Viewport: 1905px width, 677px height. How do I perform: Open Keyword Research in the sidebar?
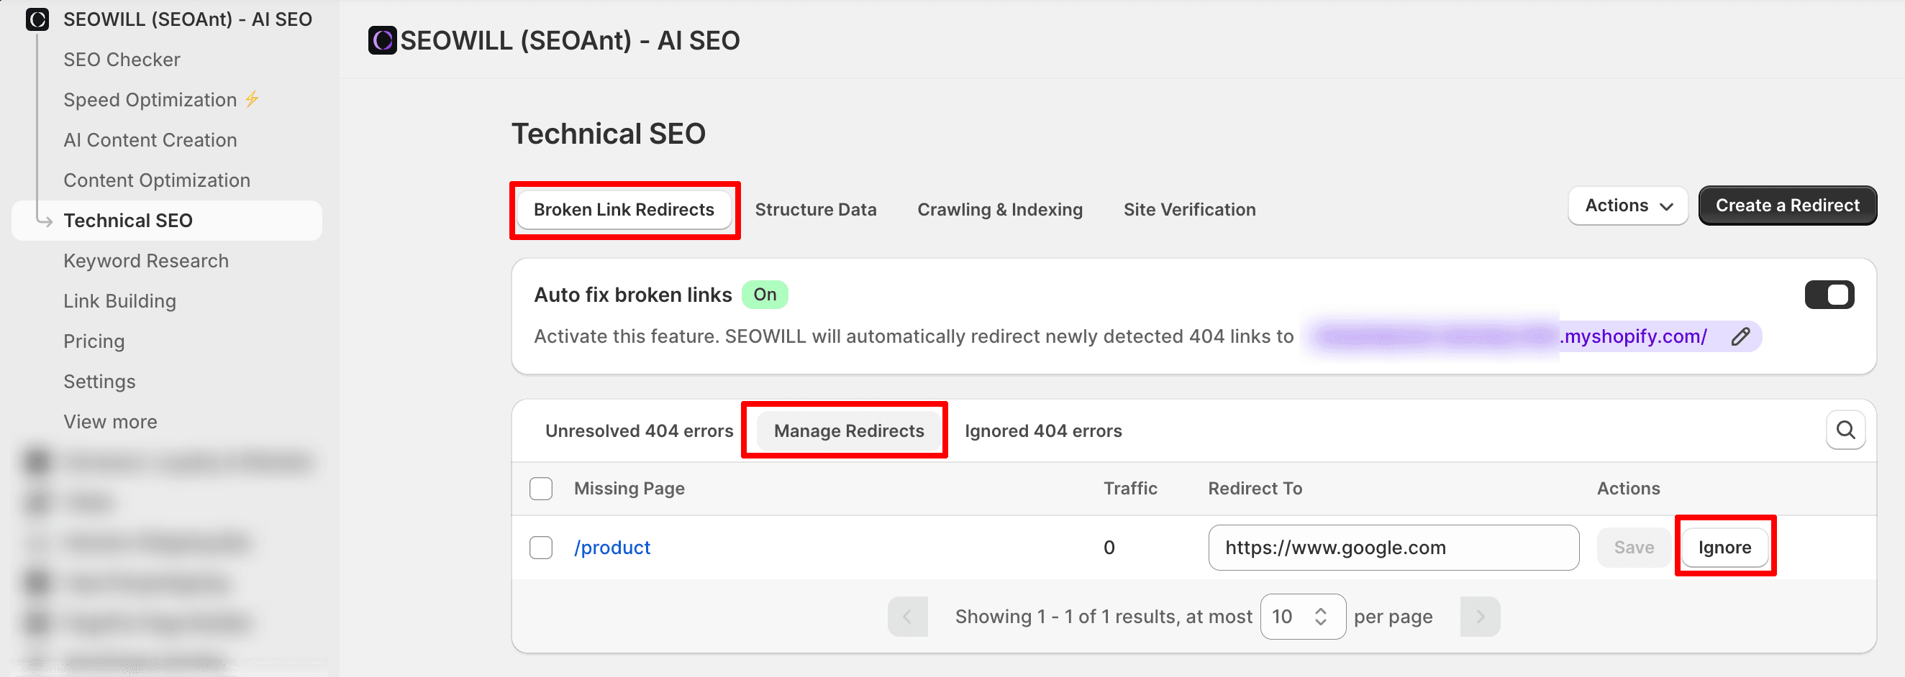(x=146, y=261)
